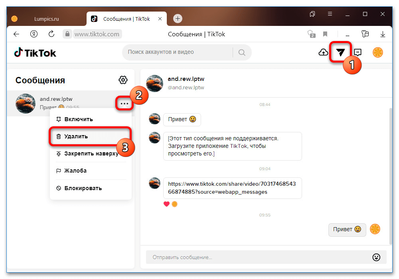
Task: Go back with browser back arrow
Action: [x=16, y=34]
